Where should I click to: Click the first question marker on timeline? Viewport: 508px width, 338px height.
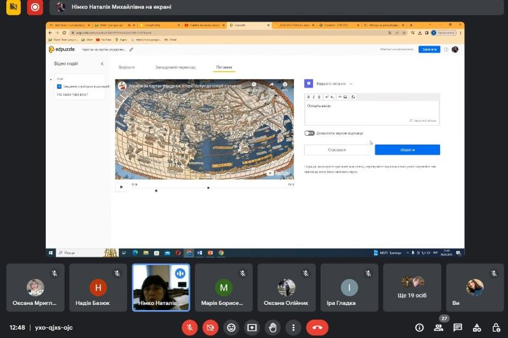(x=156, y=190)
